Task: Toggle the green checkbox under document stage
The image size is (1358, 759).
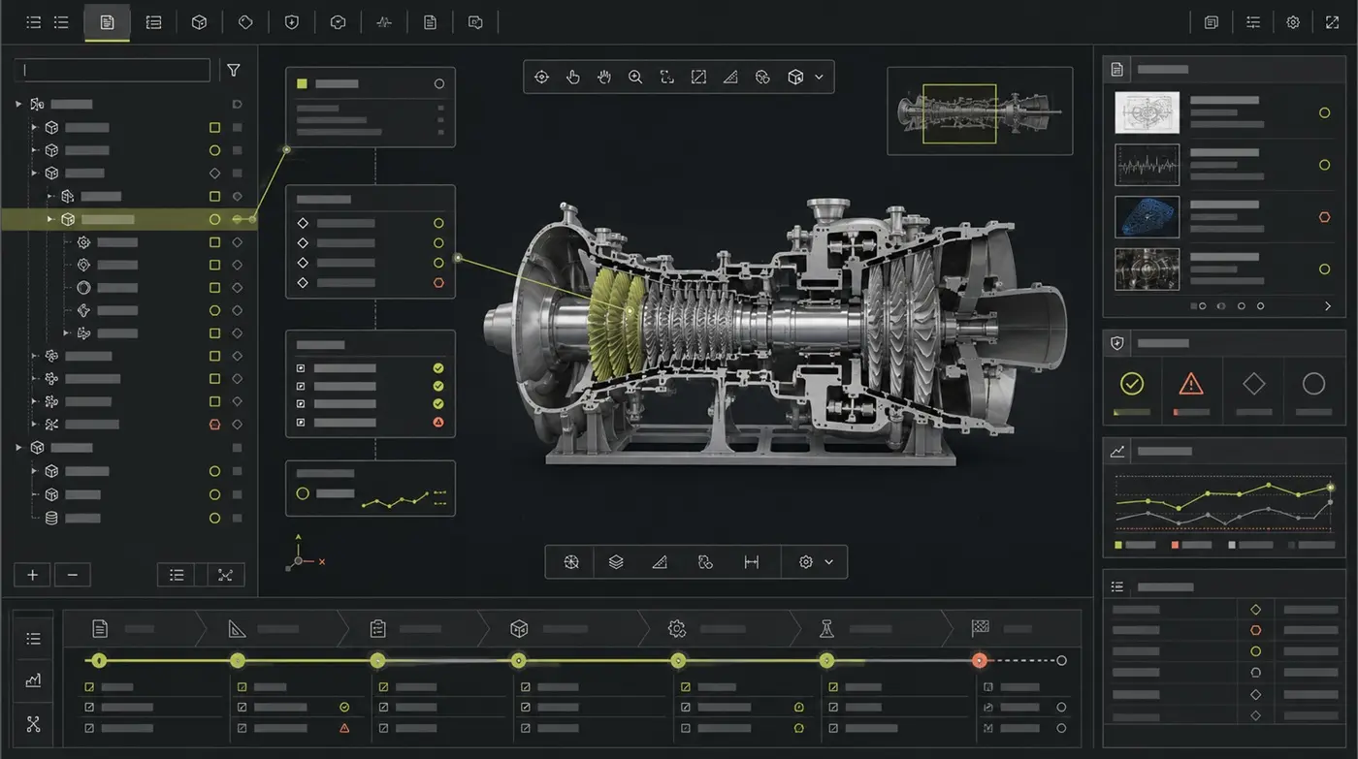Action: [x=89, y=687]
